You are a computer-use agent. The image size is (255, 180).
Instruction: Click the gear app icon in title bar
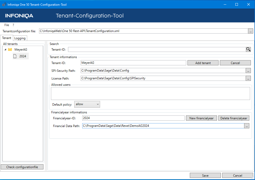tap(4, 5)
